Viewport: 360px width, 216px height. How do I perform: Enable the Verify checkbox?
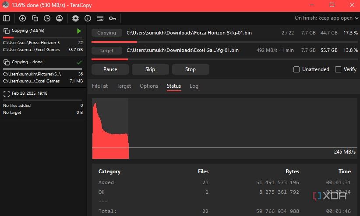[338, 69]
